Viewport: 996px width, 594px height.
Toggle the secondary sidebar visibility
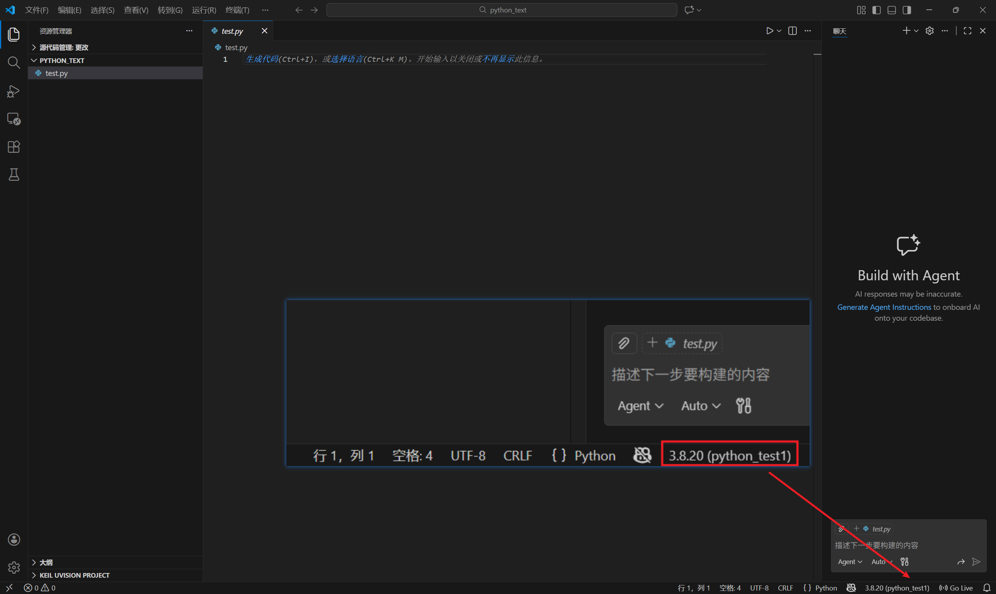(x=907, y=10)
